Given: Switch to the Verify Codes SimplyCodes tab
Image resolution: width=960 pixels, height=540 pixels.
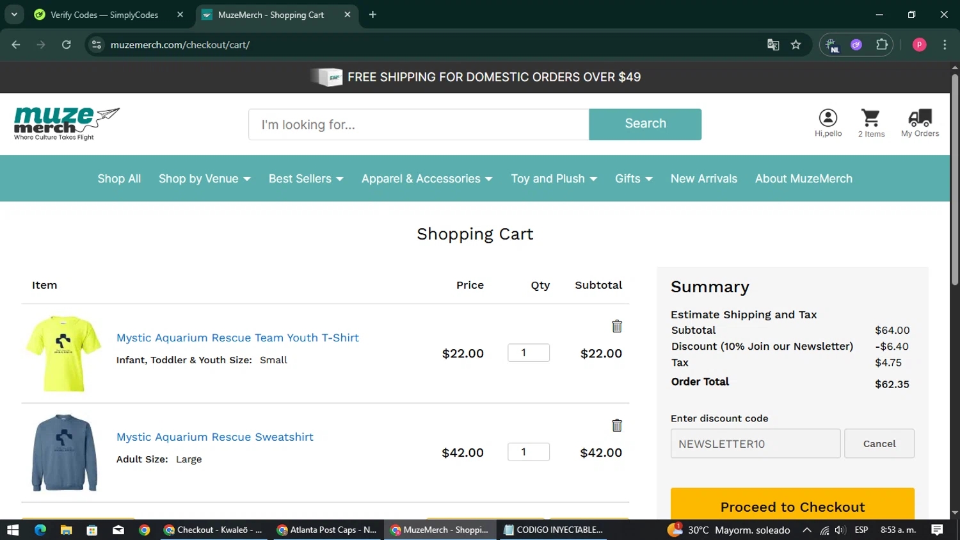Looking at the screenshot, I should coord(104,15).
